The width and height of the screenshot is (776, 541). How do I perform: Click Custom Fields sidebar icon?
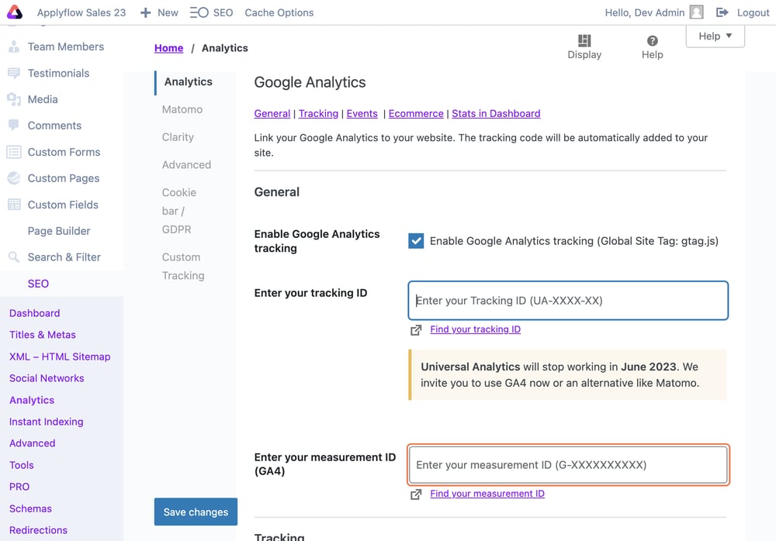(14, 205)
